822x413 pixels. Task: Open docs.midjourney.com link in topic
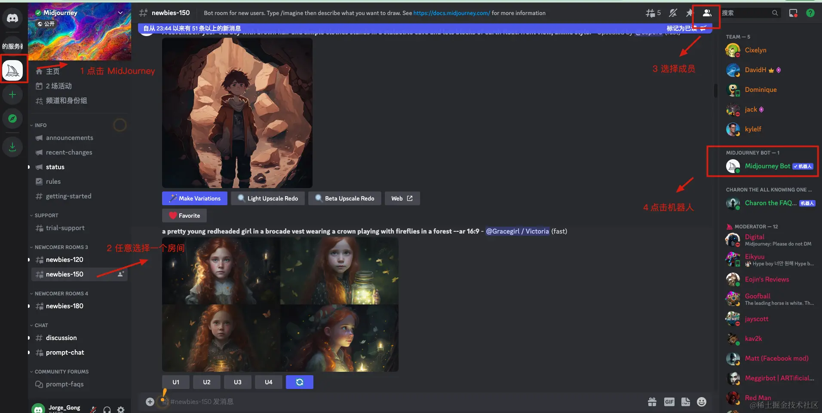pyautogui.click(x=451, y=13)
